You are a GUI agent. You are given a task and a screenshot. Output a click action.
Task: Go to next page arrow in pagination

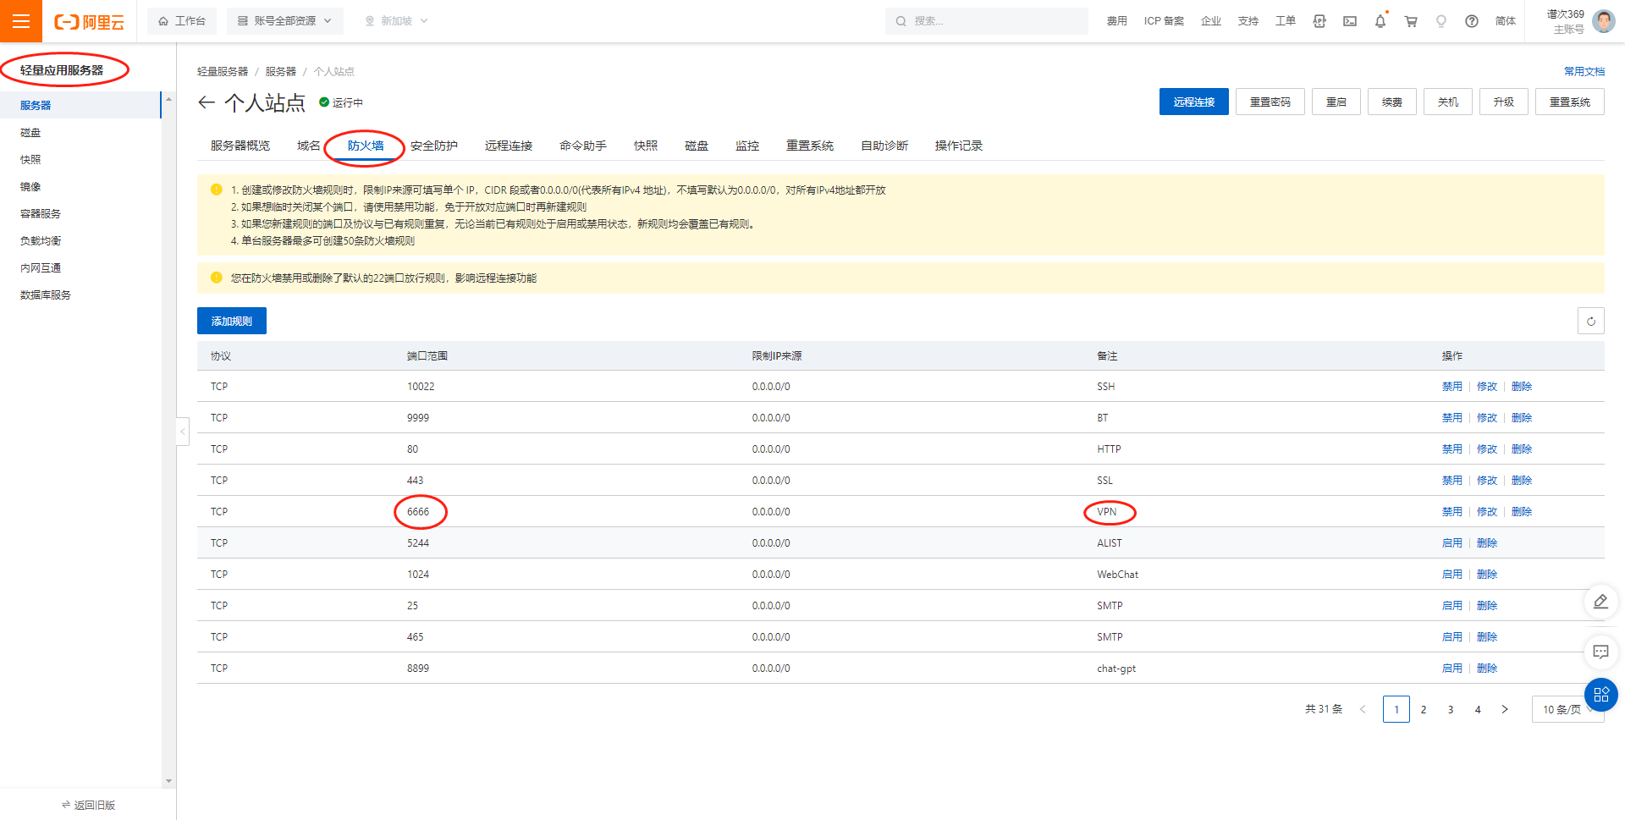pos(1505,709)
